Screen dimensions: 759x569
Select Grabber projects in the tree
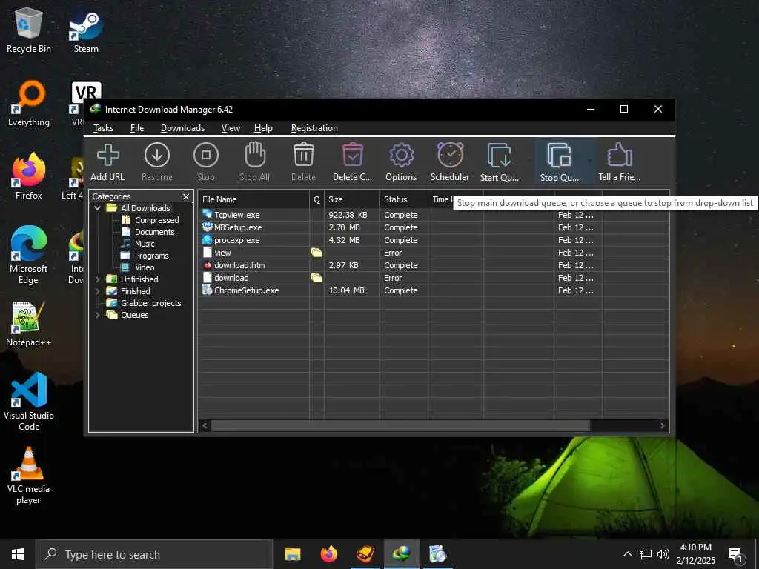click(150, 303)
